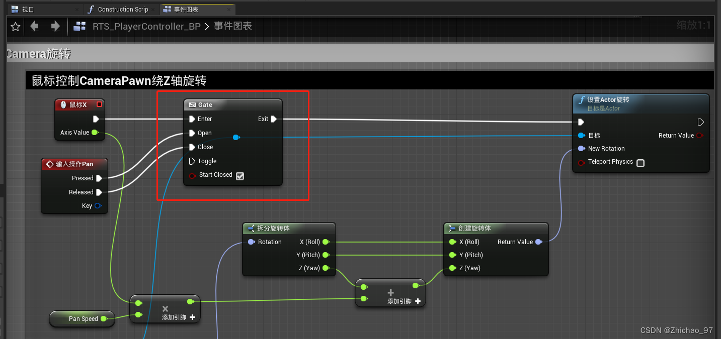Click the addition node output pin

point(416,286)
